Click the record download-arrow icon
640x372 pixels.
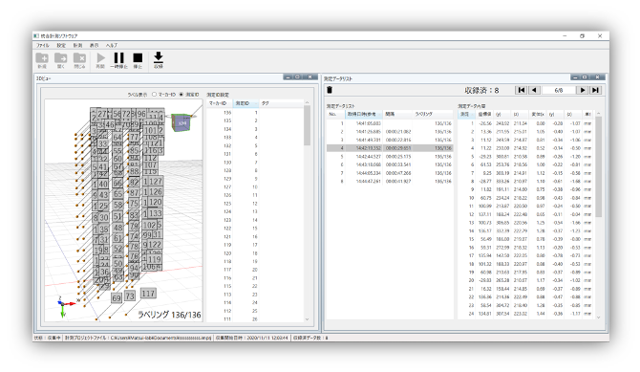pos(159,57)
